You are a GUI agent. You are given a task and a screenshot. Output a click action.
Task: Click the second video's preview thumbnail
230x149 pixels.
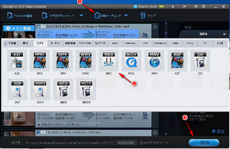coord(19,119)
